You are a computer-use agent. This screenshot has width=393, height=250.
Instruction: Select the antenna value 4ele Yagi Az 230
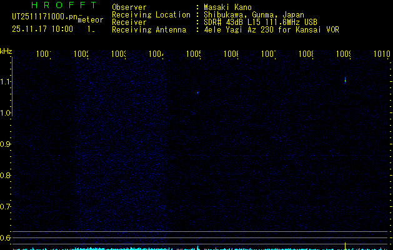(238, 30)
